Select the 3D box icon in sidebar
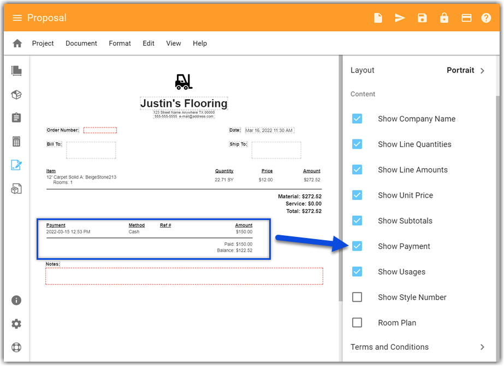The width and height of the screenshot is (504, 366). [x=16, y=95]
